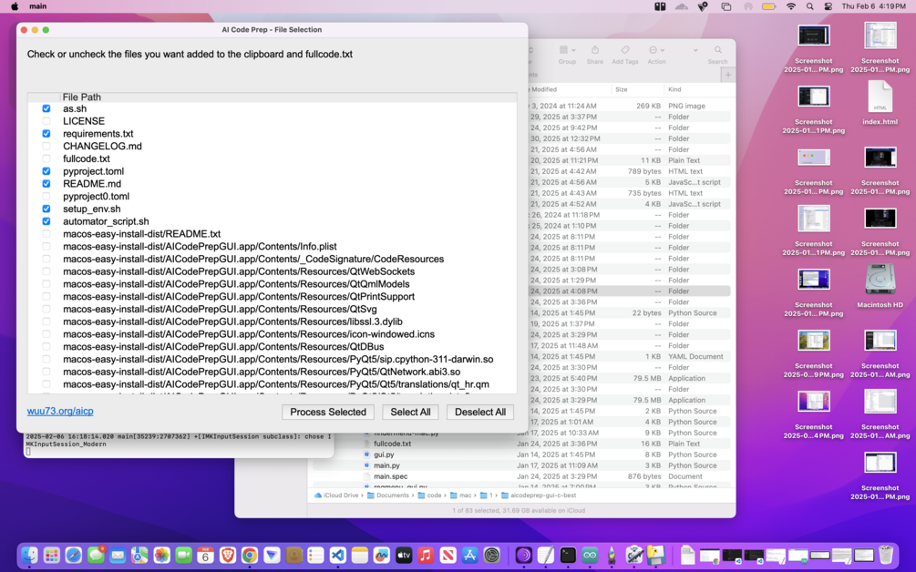
Task: Enable the CHANGELOG.md checkbox
Action: [46, 146]
